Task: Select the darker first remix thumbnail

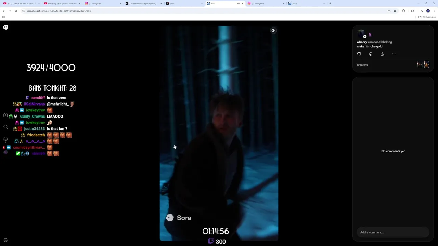Action: 420,65
